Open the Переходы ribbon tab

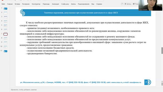pos(46,4)
